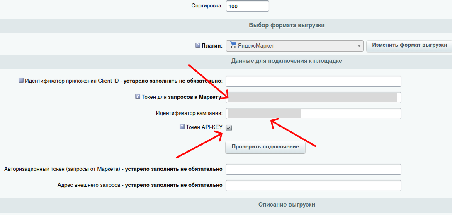The width and height of the screenshot is (452, 215).
Task: Focus the Авторизационный токен input field
Action: [x=313, y=169]
